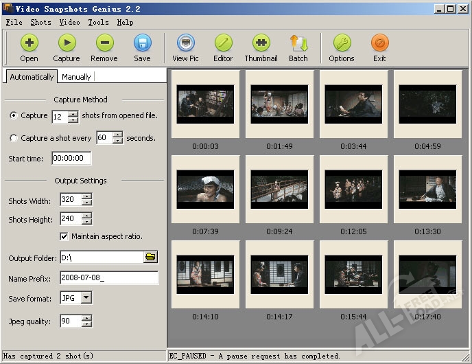Select 'Capture a shot every' radio option
The height and width of the screenshot is (364, 472).
click(x=14, y=138)
